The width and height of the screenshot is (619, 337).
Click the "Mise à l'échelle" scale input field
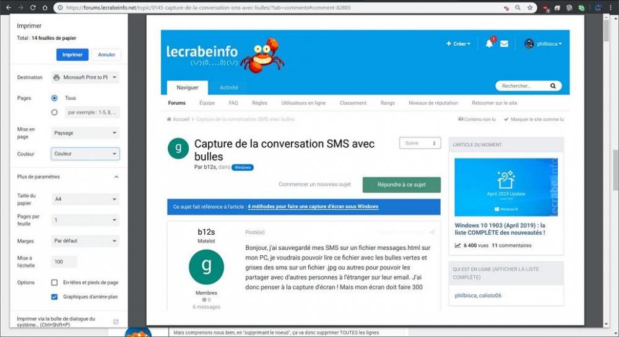click(64, 262)
